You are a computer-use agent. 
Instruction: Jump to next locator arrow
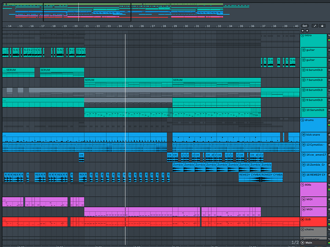(307, 31)
